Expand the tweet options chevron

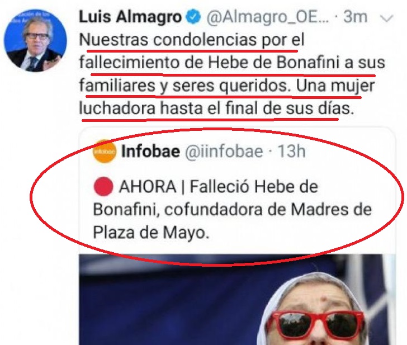[x=387, y=18]
